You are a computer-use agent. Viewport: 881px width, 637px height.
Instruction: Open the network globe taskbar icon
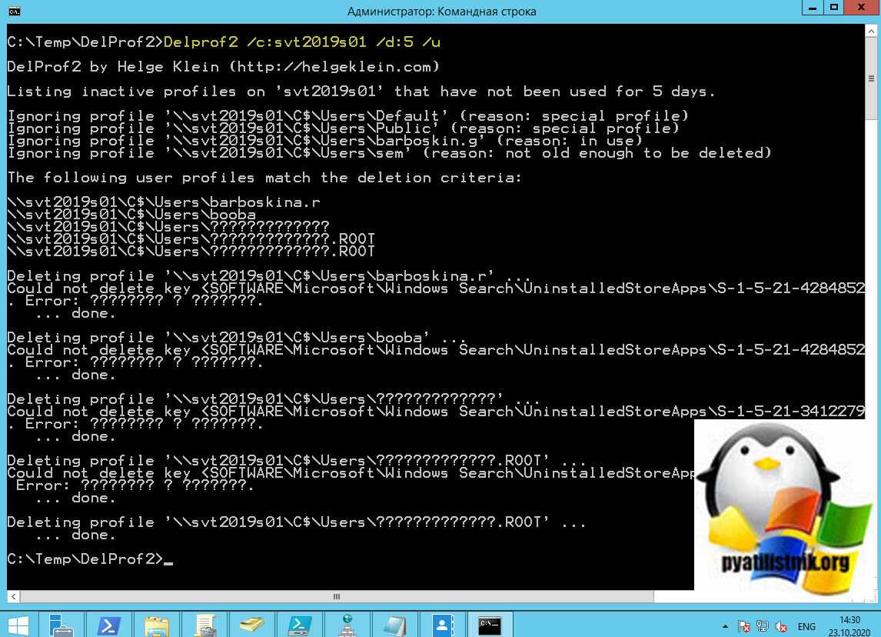[347, 625]
